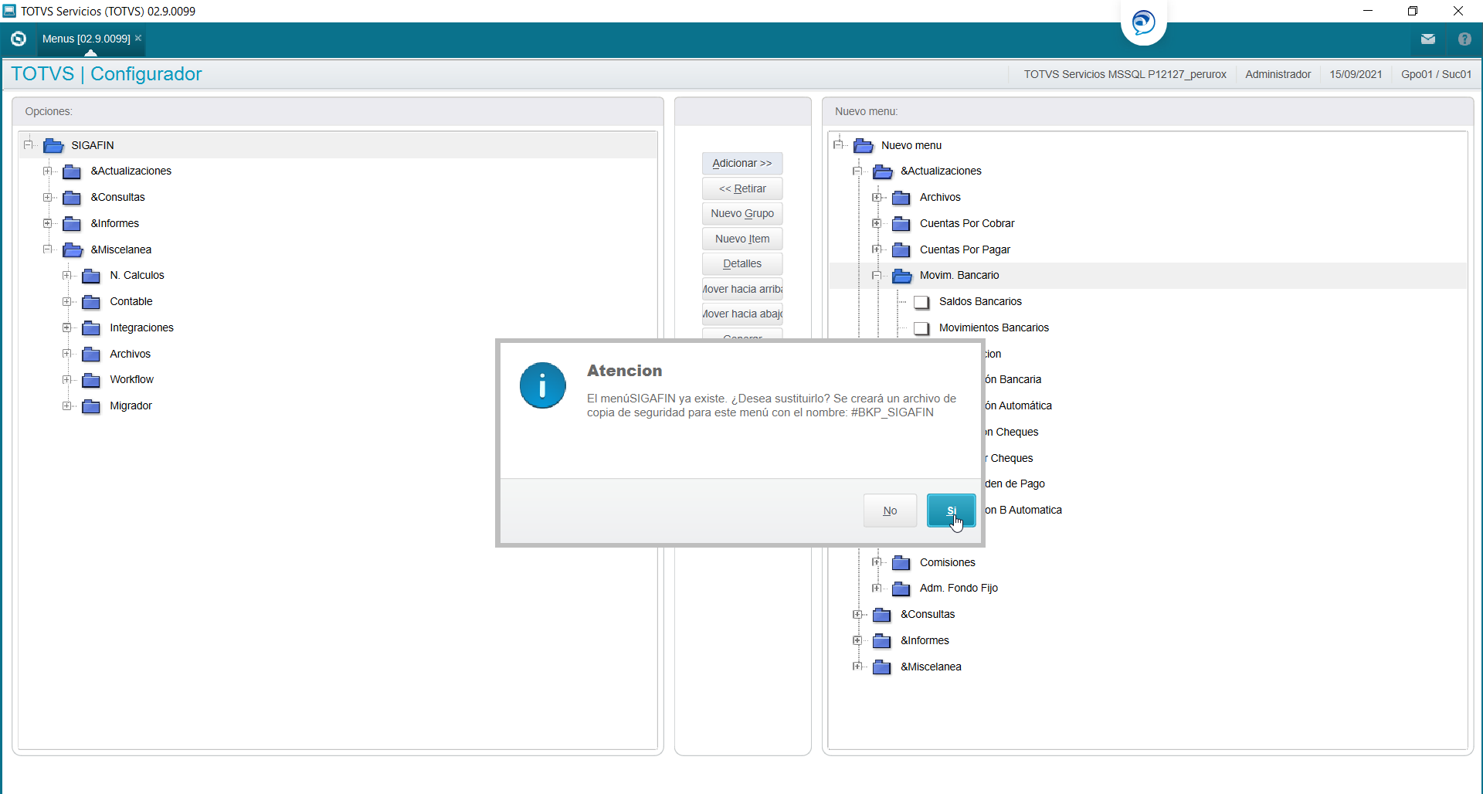This screenshot has width=1483, height=794.
Task: Open the help question mark icon
Action: point(1464,39)
